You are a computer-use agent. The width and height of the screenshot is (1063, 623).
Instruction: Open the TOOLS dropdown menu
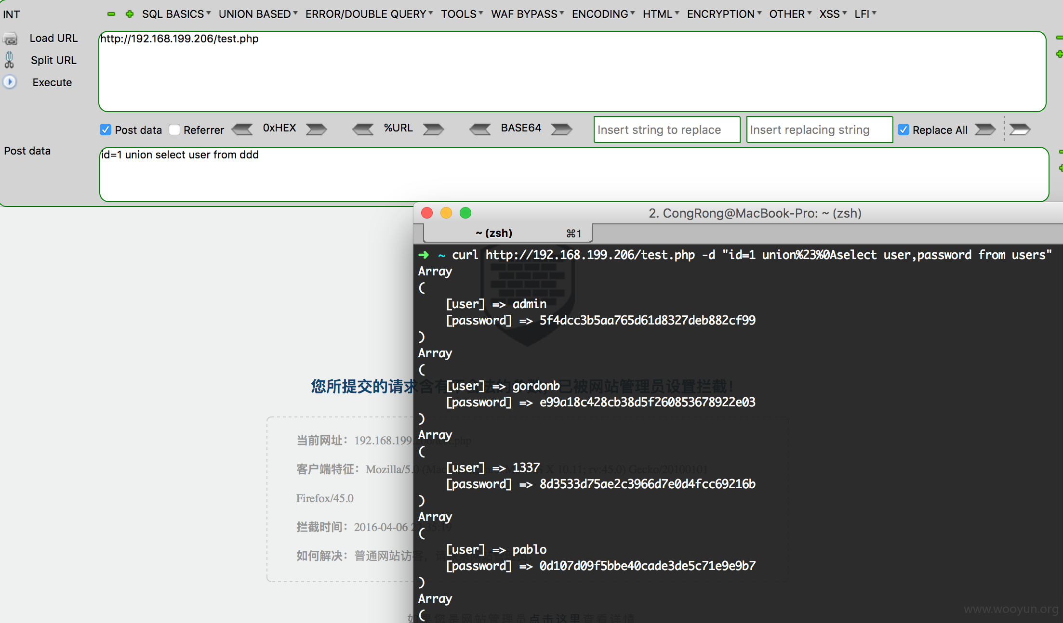click(x=462, y=14)
